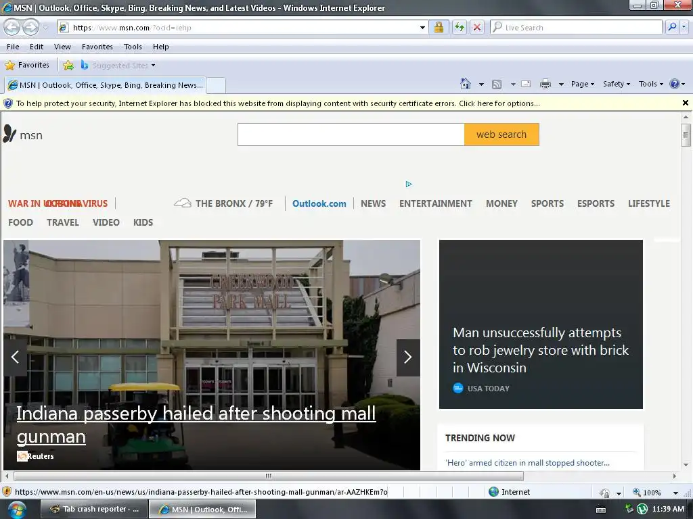Click the new tab button
The height and width of the screenshot is (519, 693).
click(x=216, y=85)
